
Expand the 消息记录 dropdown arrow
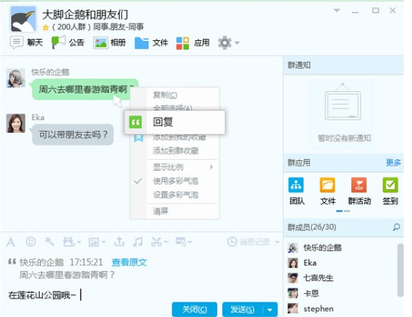coord(277,242)
